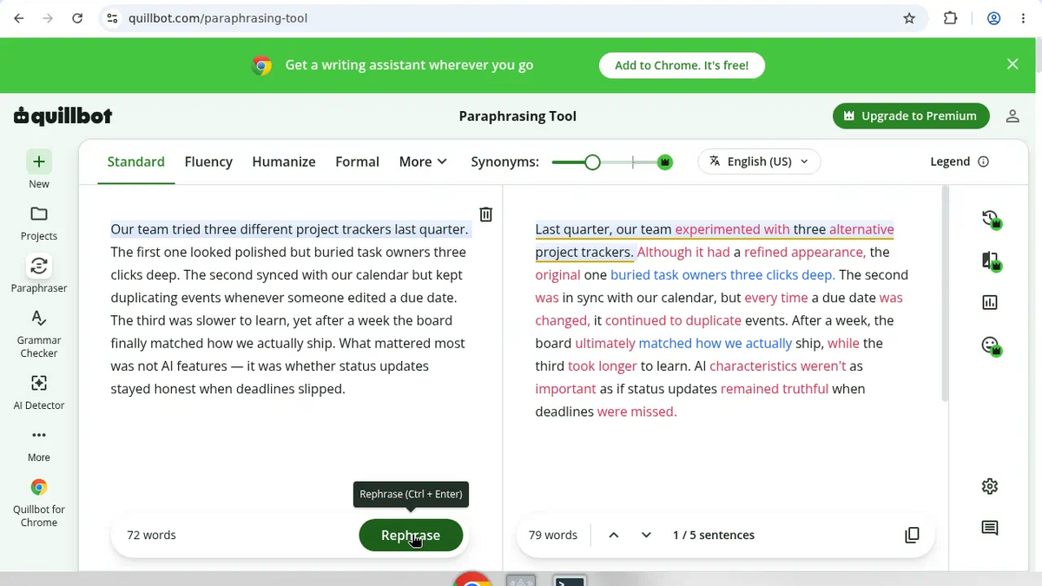Click Upgrade to Premium button
1042x586 pixels.
pyautogui.click(x=911, y=115)
